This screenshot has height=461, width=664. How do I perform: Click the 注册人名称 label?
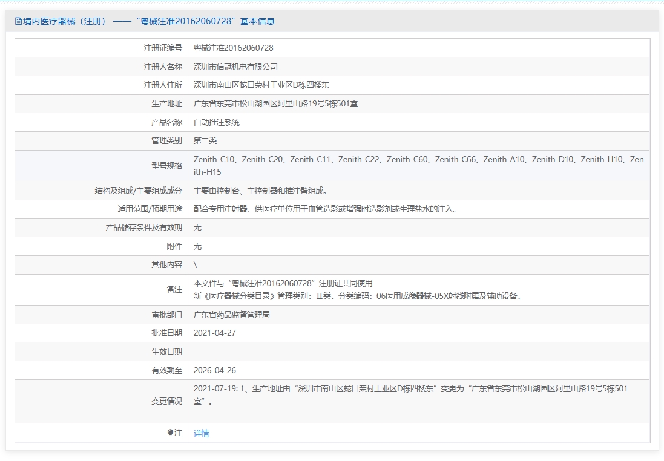pyautogui.click(x=163, y=67)
